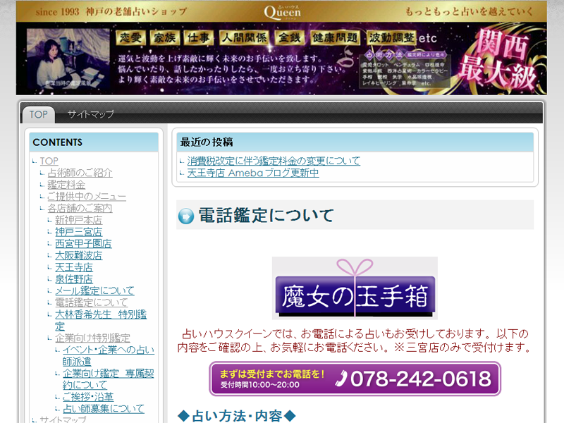The width and height of the screenshot is (564, 423).
Task: Click the Queen logo in header
Action: click(282, 11)
